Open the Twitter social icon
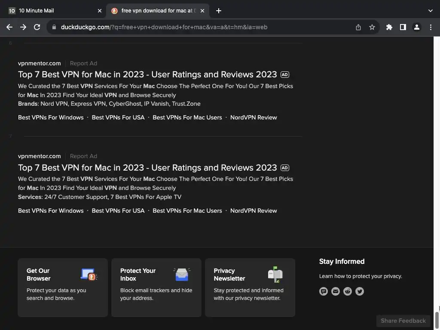This screenshot has width=440, height=330. (360, 291)
